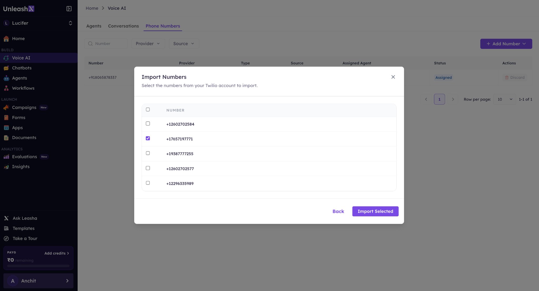Click the credits remaining progress bar

(x=38, y=266)
